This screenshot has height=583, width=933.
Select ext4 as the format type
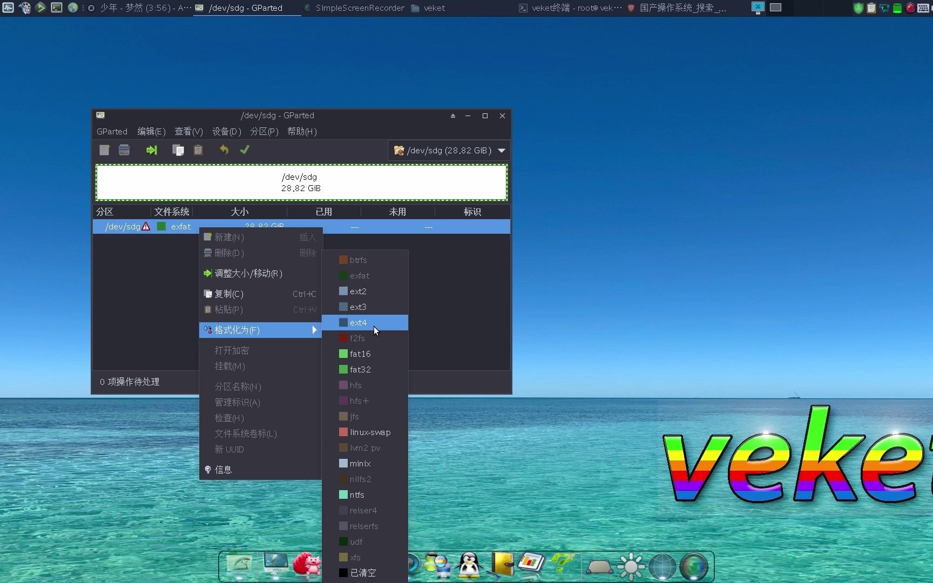365,323
